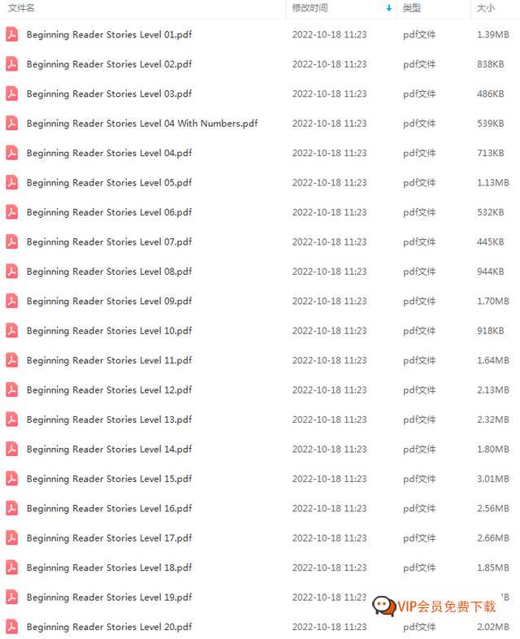Click PDF icon next to Level 07.pdf
The height and width of the screenshot is (639, 520).
[12, 241]
